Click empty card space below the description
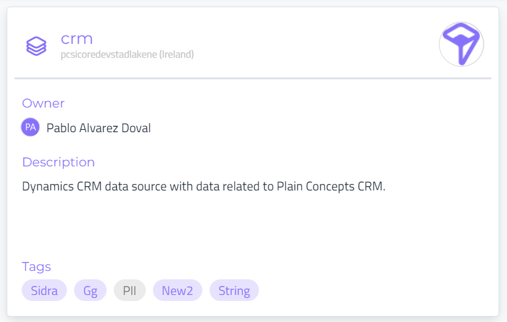The height and width of the screenshot is (322, 507). coord(253,225)
